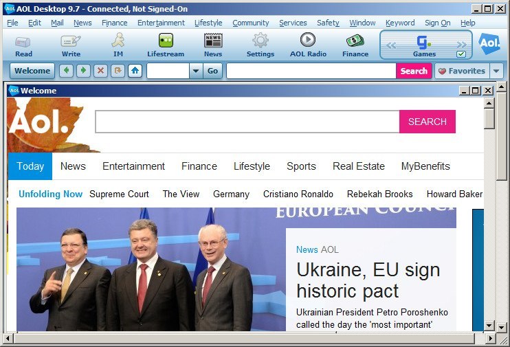Viewport: 510px width, 347px height.
Task: Click the vertical scrollbar down arrow
Action: tap(489, 326)
